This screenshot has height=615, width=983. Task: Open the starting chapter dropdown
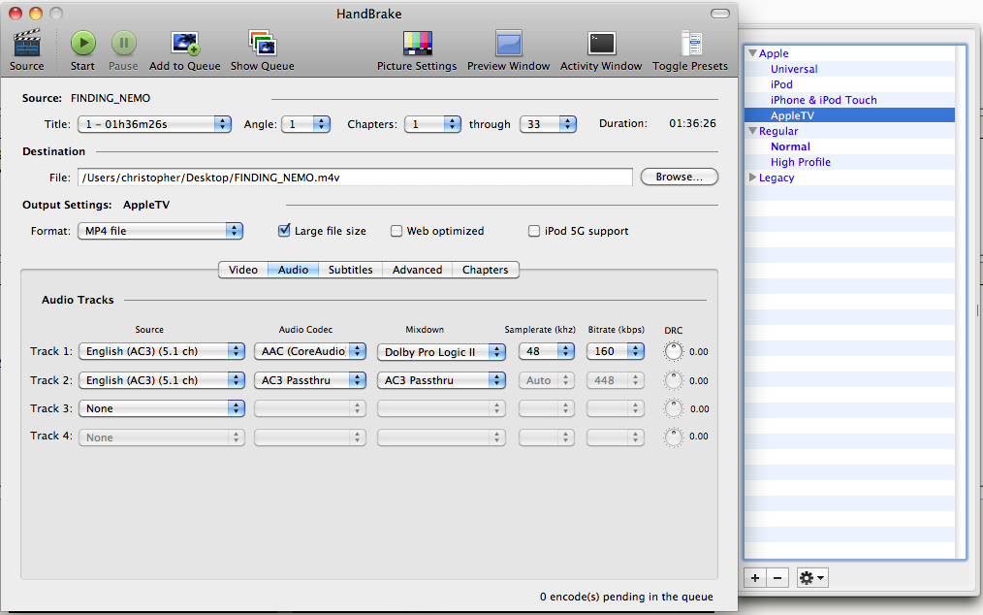point(432,124)
